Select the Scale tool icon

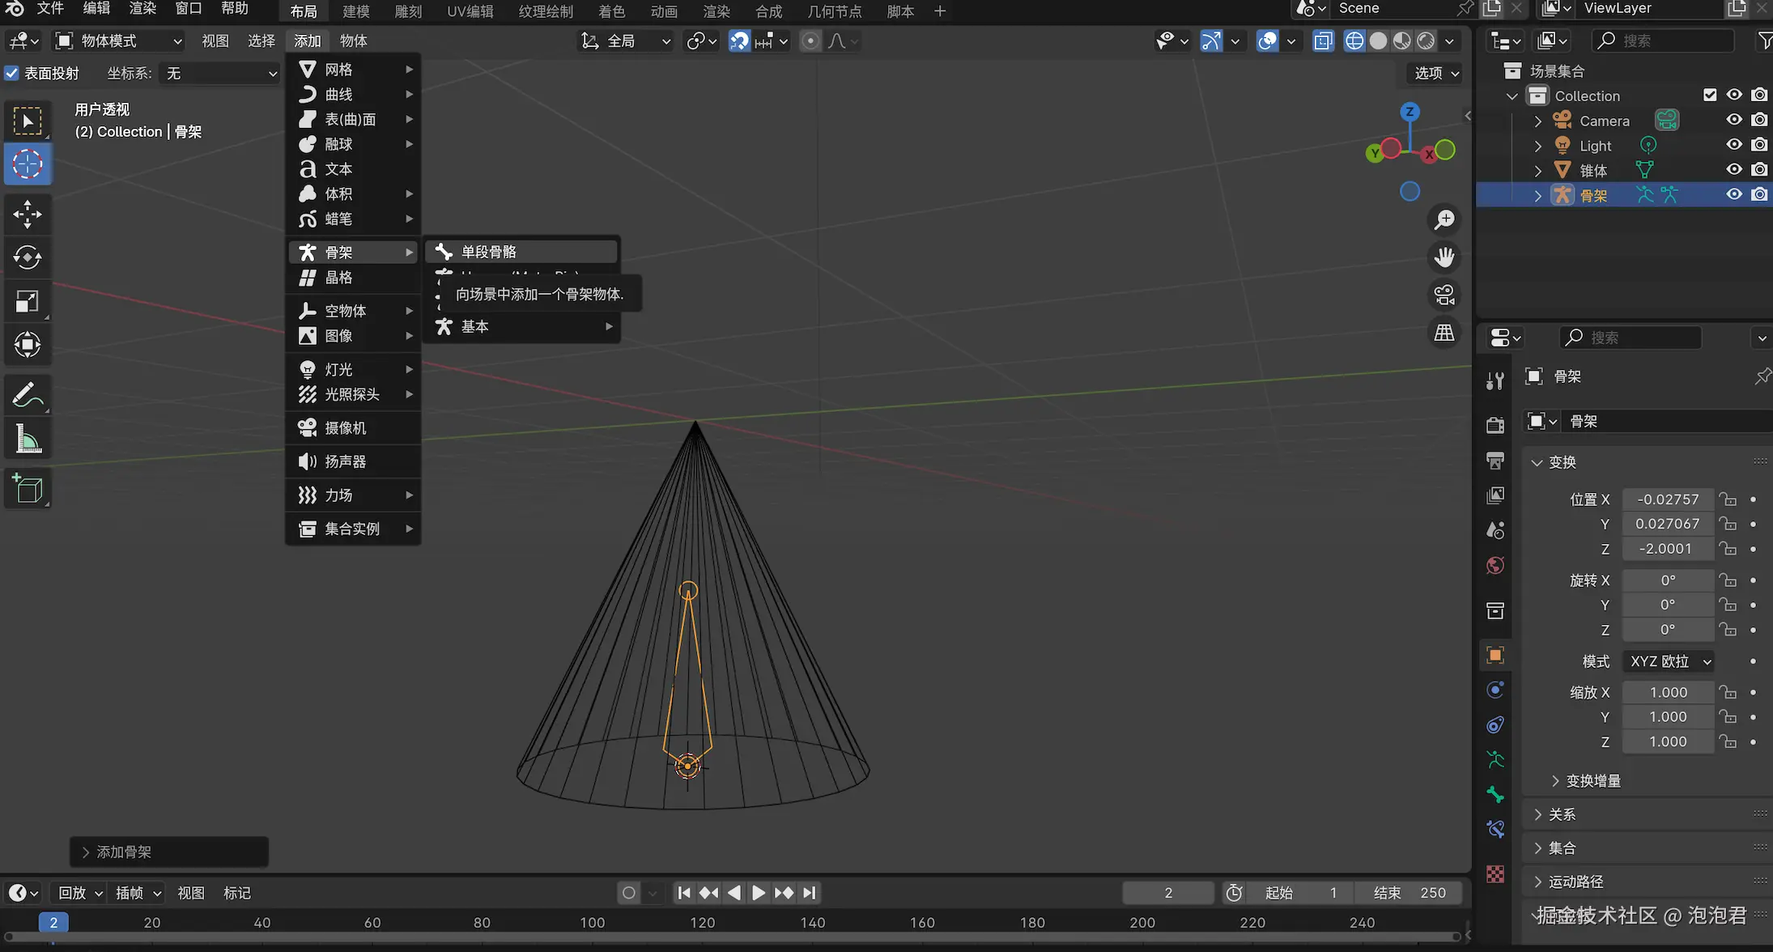pyautogui.click(x=28, y=301)
